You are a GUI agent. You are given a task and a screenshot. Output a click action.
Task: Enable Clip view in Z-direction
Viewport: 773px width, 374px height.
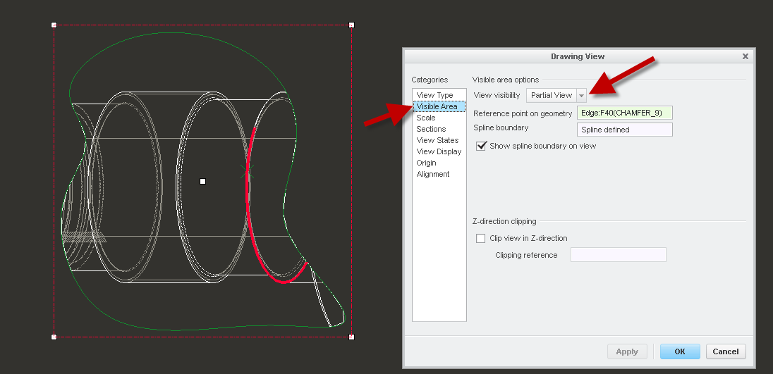pos(481,238)
